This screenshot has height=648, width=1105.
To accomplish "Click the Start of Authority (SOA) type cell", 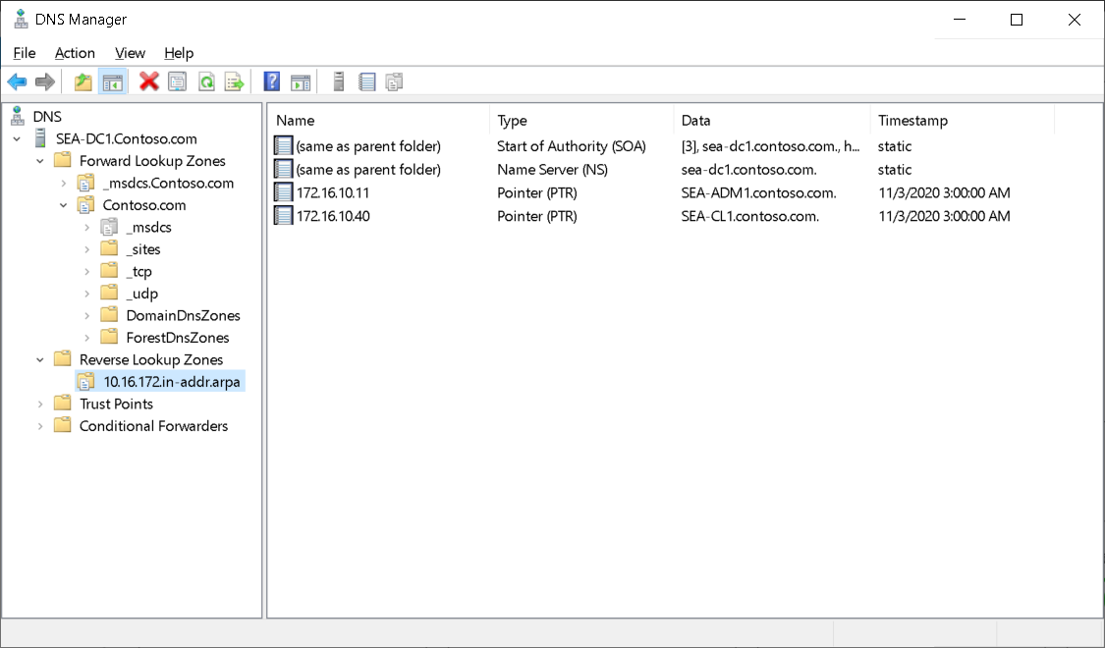I will pyautogui.click(x=572, y=145).
